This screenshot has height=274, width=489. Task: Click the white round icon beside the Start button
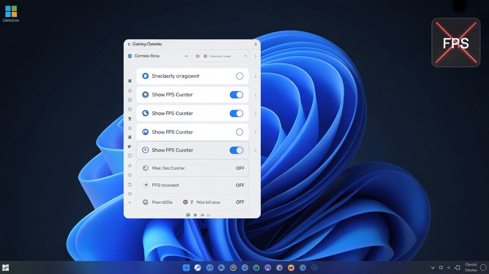pos(198,267)
